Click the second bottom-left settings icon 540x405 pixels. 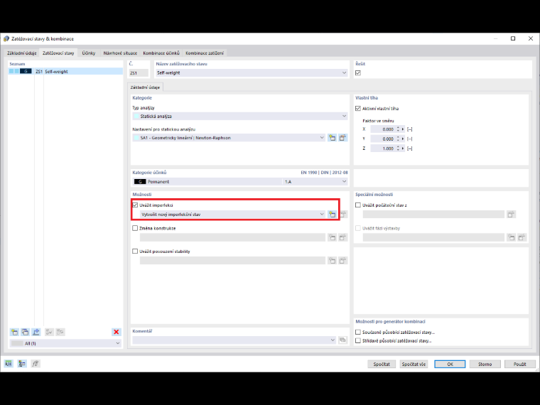(x=22, y=364)
